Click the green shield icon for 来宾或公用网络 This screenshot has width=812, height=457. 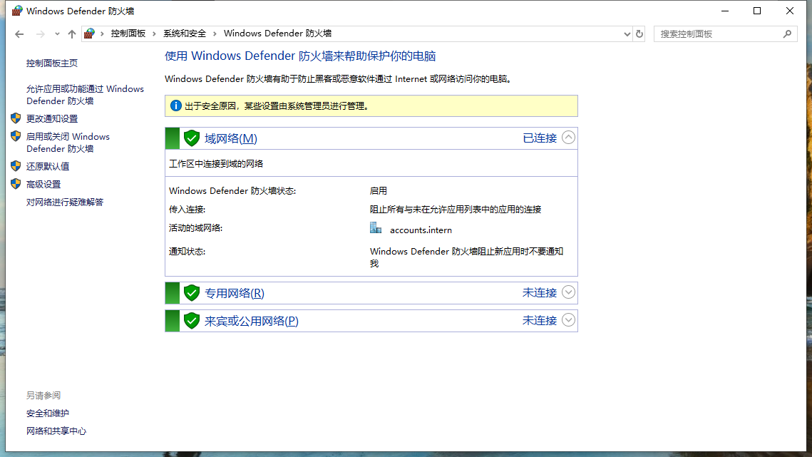point(192,322)
